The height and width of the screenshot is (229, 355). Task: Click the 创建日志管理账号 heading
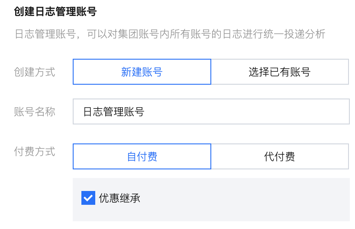(55, 12)
